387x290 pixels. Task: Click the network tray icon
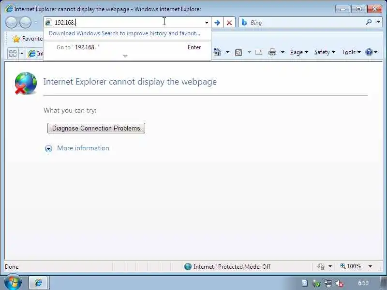(x=328, y=283)
